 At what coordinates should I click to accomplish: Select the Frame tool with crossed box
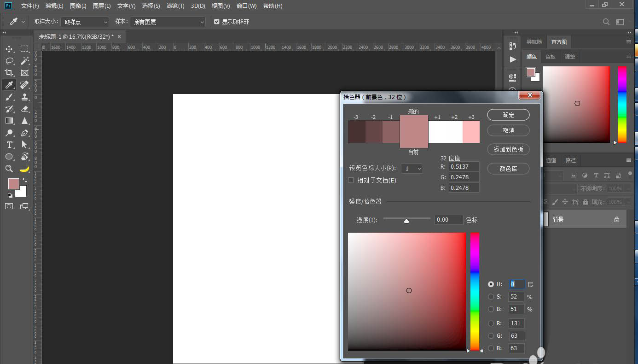click(x=24, y=73)
